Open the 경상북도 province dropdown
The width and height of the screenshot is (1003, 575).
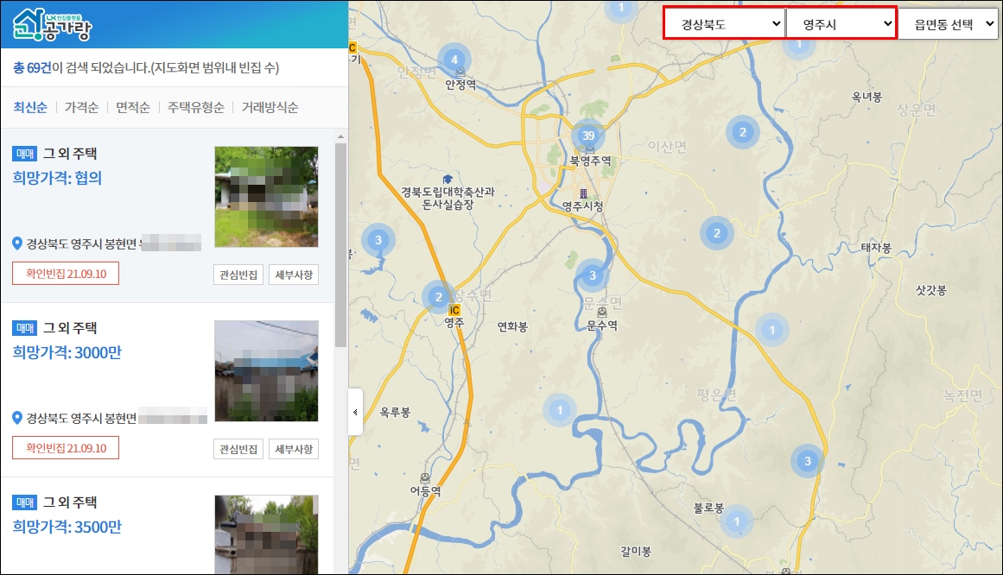[x=724, y=24]
